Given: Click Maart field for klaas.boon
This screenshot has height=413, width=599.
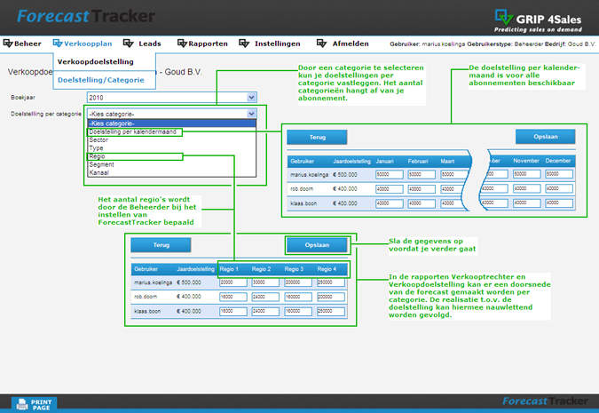Looking at the screenshot, I should click(x=453, y=203).
